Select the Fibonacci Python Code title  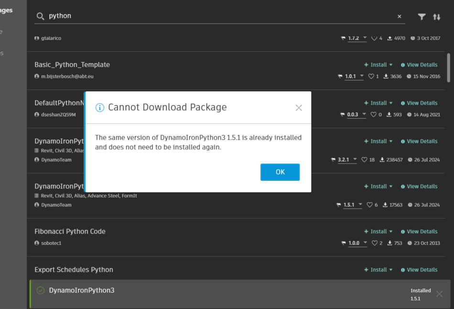point(70,232)
